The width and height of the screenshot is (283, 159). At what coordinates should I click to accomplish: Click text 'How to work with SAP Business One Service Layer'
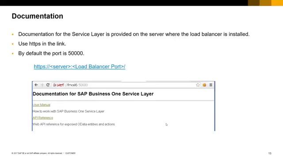69,111
